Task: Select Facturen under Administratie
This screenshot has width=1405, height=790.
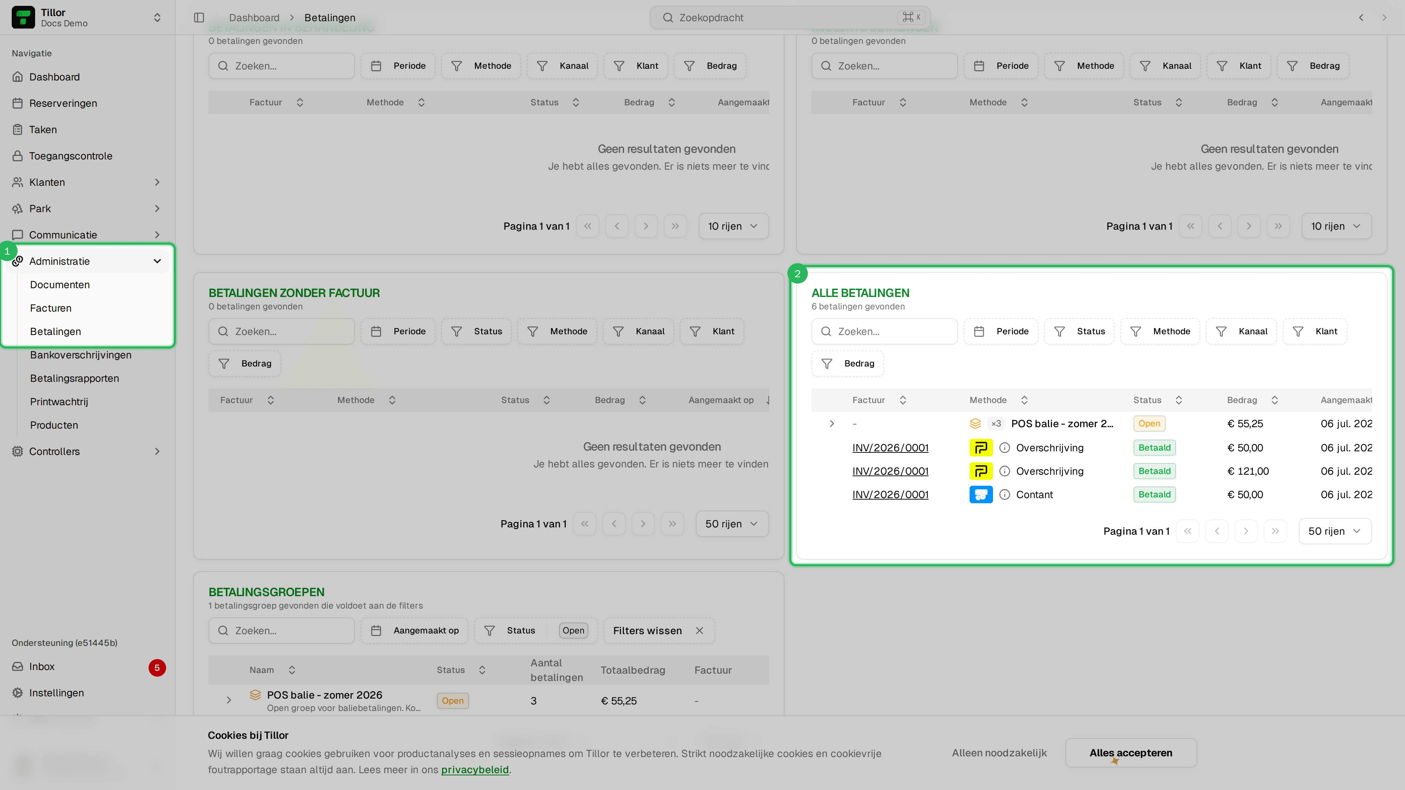Action: 51,308
